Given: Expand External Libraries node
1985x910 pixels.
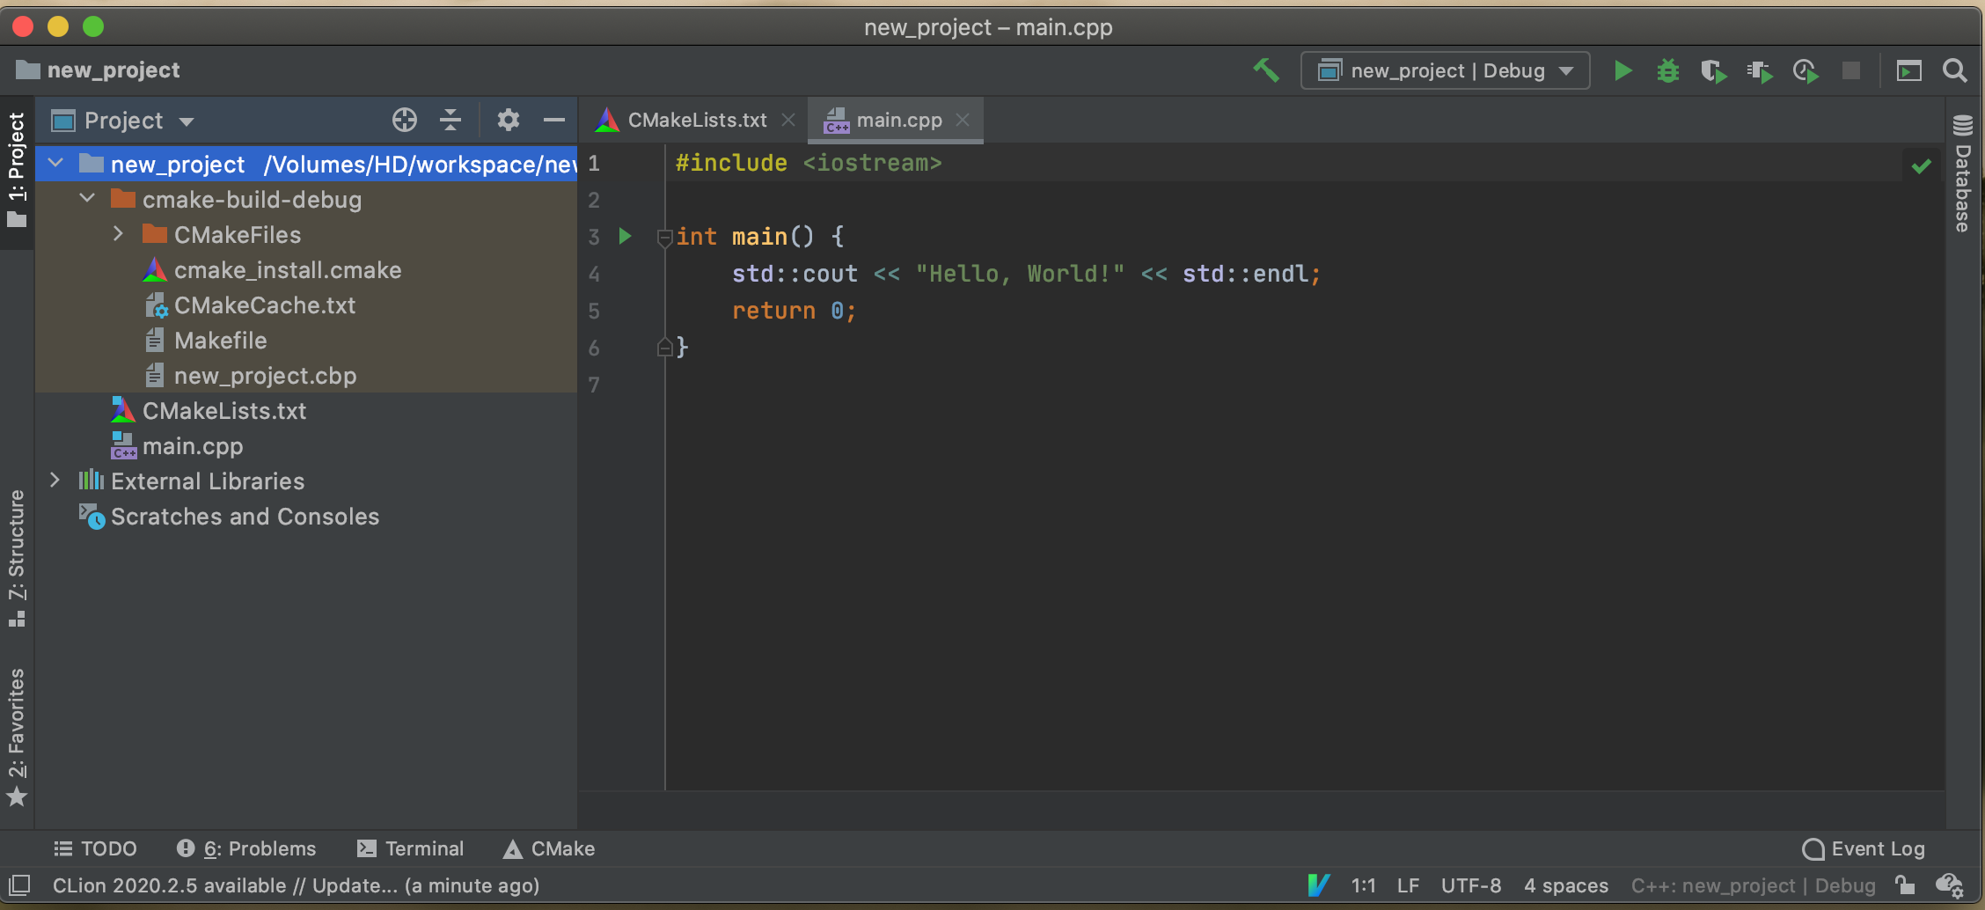Looking at the screenshot, I should click(55, 481).
